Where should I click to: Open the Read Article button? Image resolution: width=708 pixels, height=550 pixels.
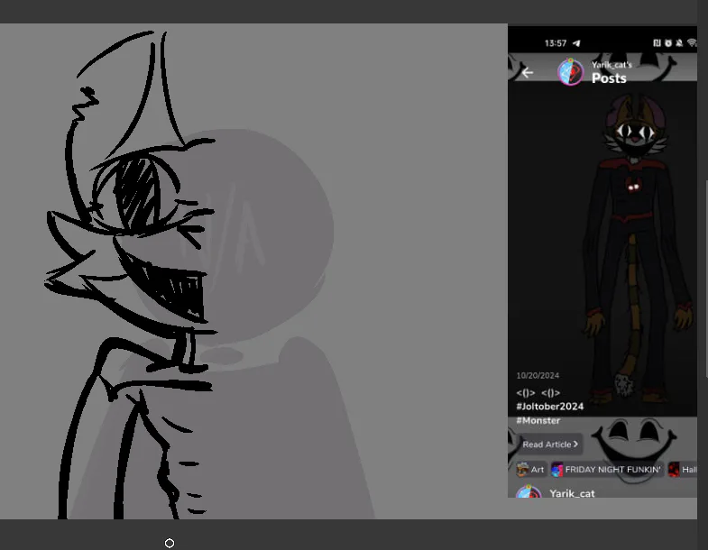pyautogui.click(x=549, y=445)
